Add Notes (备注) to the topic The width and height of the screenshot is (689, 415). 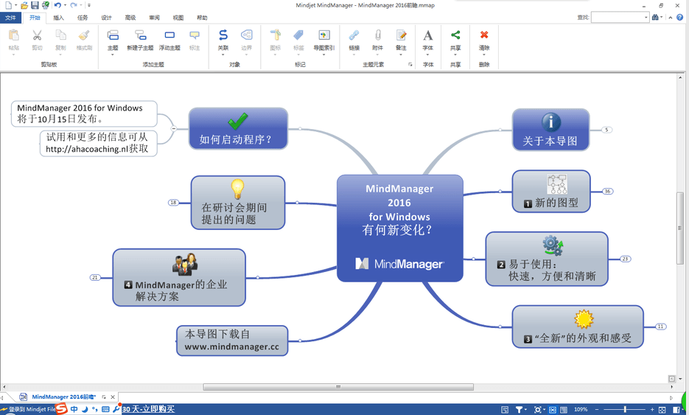pos(401,35)
